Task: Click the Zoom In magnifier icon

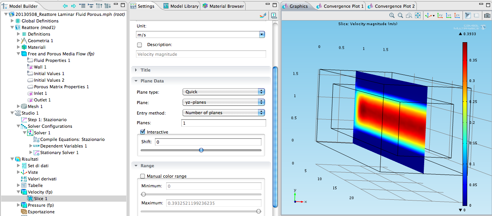Action: pyautogui.click(x=392, y=15)
